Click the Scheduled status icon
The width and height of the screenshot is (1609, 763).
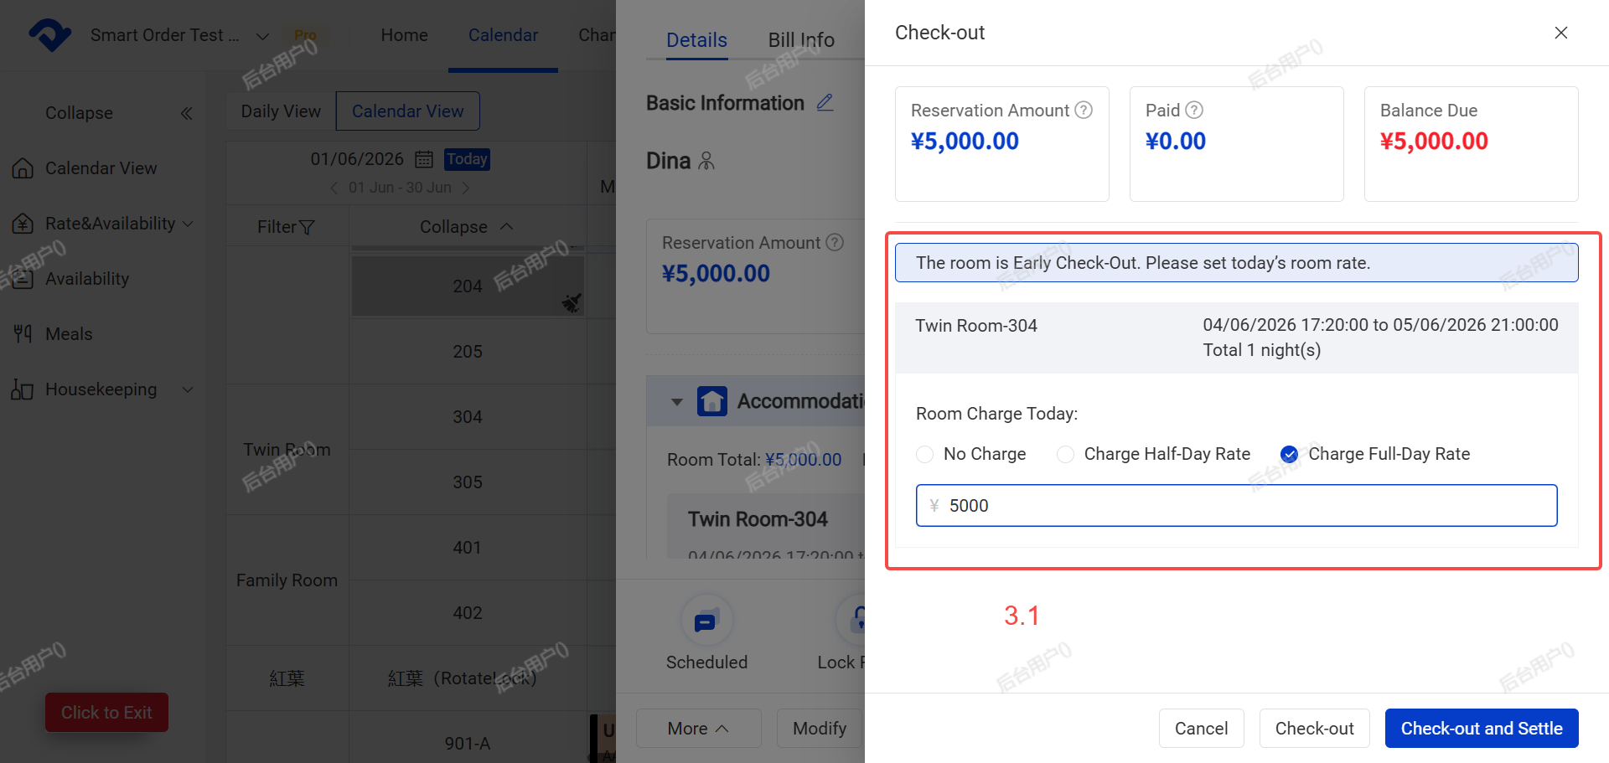pyautogui.click(x=706, y=621)
